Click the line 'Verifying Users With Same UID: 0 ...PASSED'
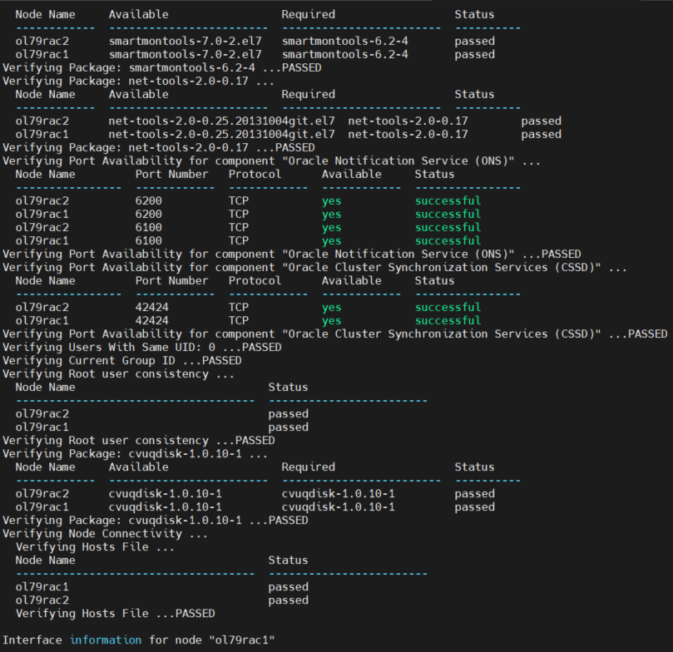Viewport: 673px width, 652px height. tap(142, 347)
